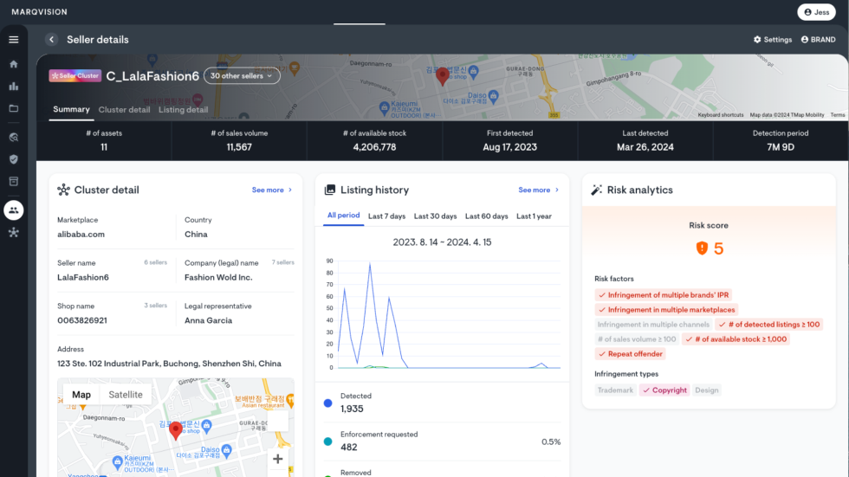Expand the 30 other sellers dropdown
This screenshot has width=849, height=477.
point(242,76)
